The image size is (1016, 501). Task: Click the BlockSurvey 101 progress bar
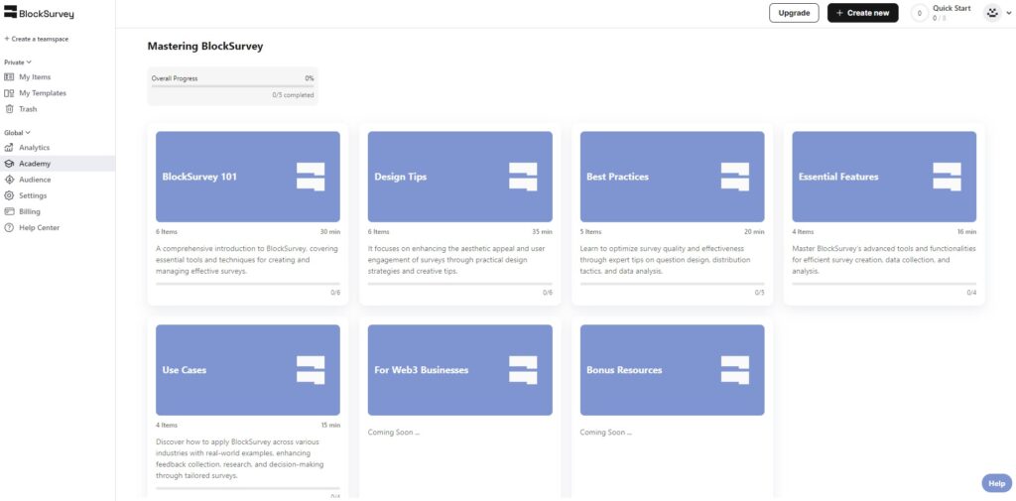click(x=247, y=284)
